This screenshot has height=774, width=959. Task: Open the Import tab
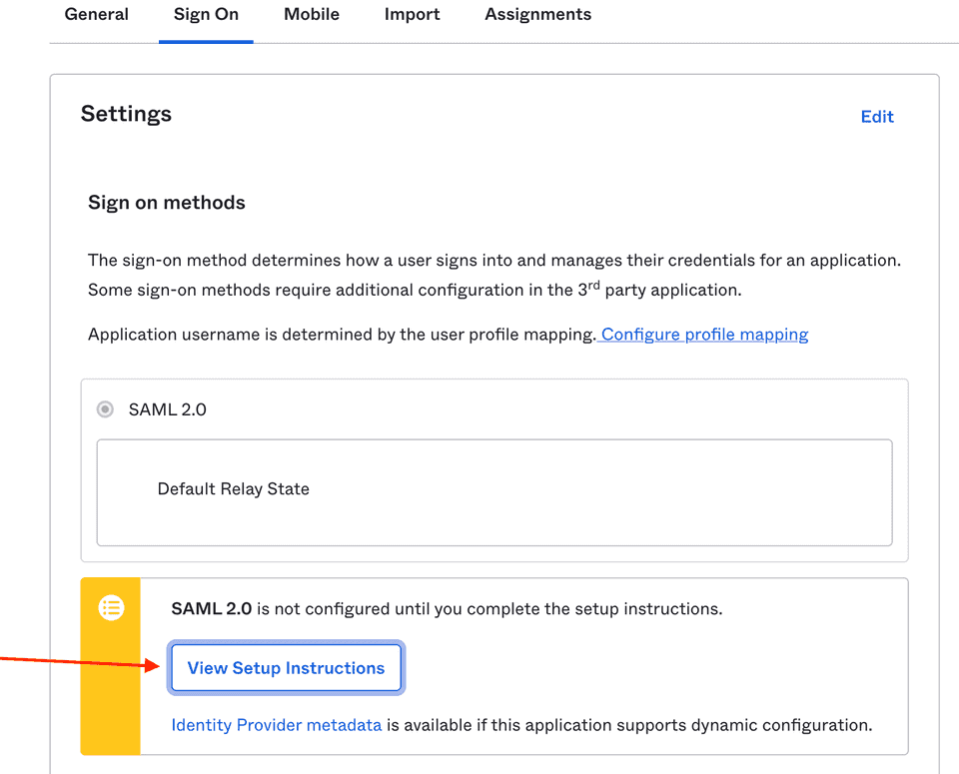tap(412, 15)
